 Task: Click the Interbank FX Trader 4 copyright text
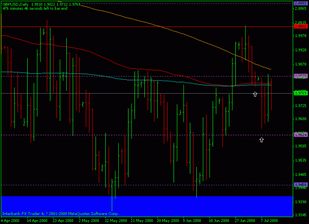(x=60, y=214)
